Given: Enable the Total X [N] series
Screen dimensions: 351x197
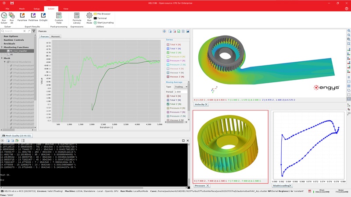Looking at the screenshot, I should tap(168, 45).
